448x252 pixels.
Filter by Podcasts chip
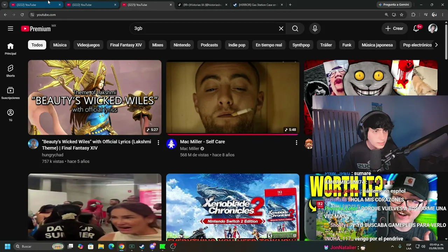(209, 45)
